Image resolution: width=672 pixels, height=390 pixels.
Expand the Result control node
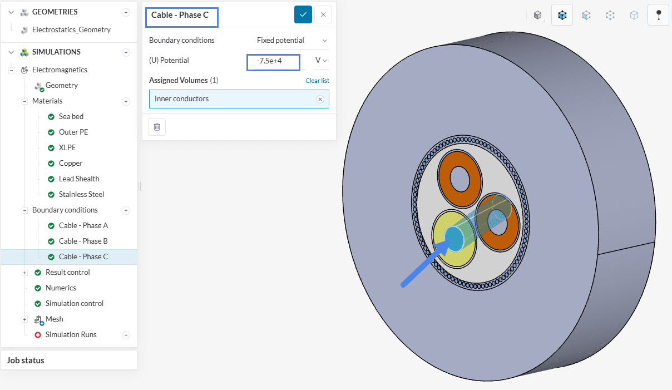[24, 273]
